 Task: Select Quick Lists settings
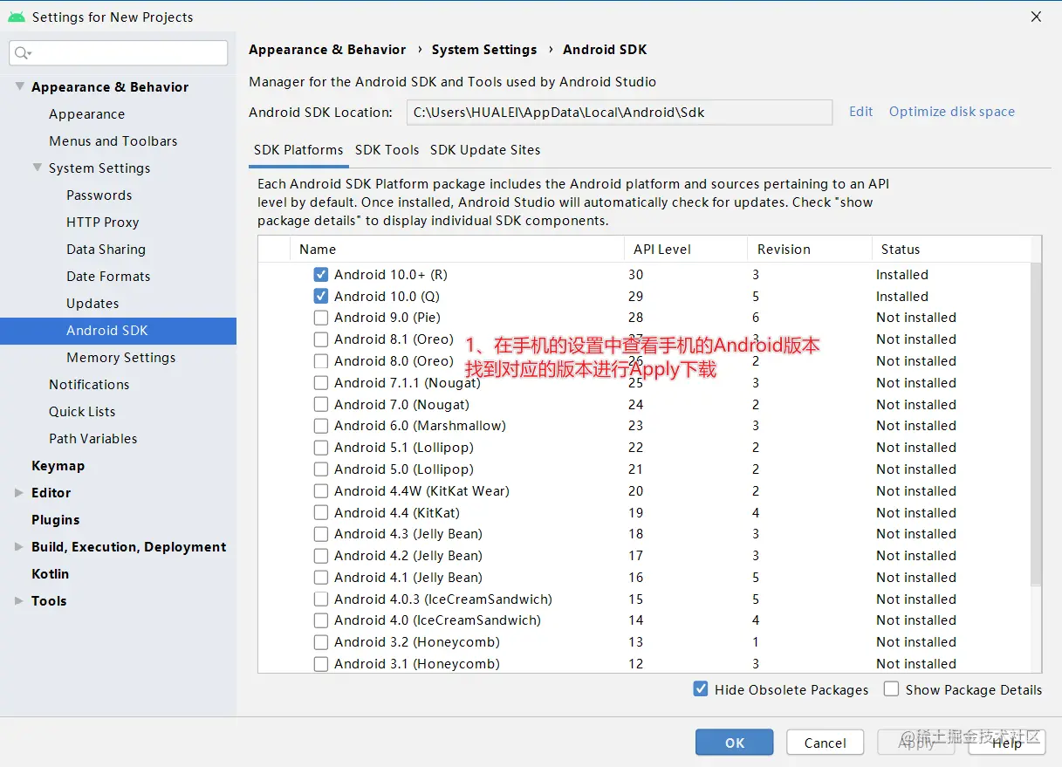(x=82, y=411)
